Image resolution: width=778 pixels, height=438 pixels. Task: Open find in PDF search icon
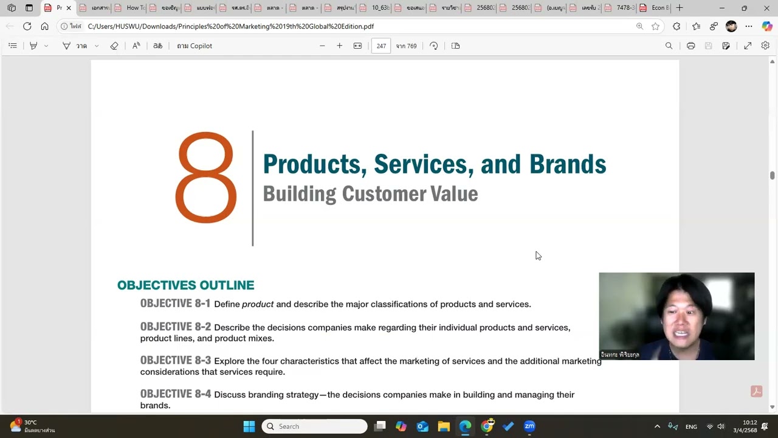[669, 46]
